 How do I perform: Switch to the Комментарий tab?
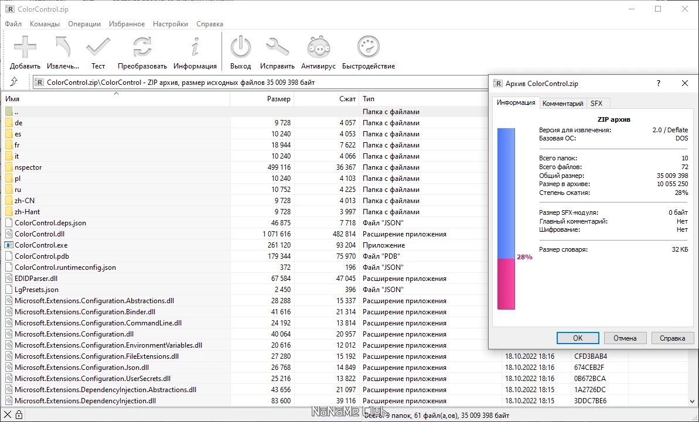(562, 103)
